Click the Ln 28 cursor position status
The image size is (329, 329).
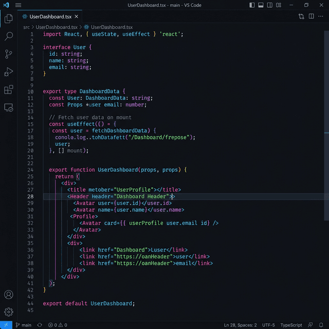click(x=240, y=325)
